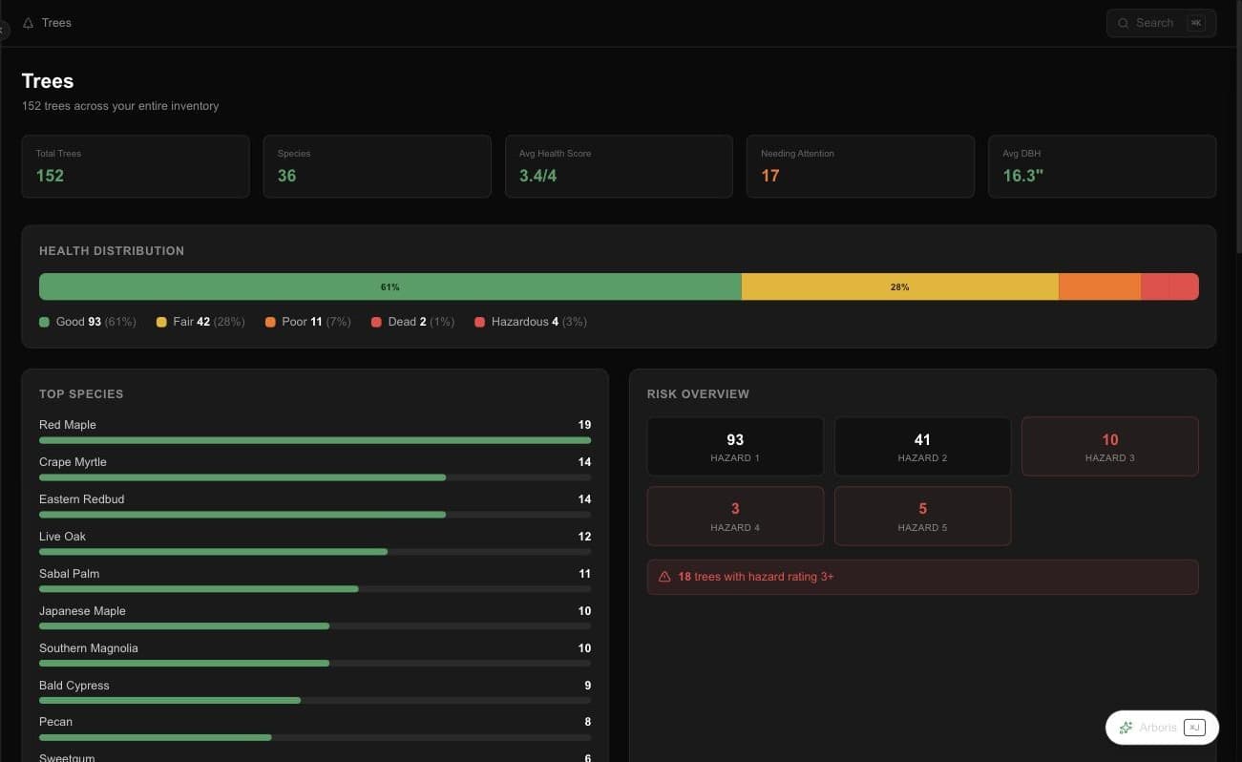1242x762 pixels.
Task: Select the green 61% health bar segment
Action: [390, 286]
